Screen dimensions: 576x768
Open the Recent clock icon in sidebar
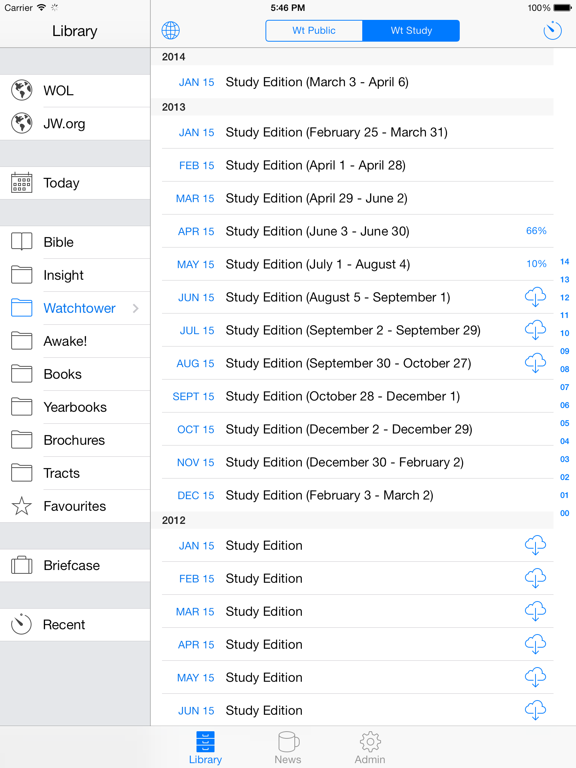pyautogui.click(x=22, y=624)
